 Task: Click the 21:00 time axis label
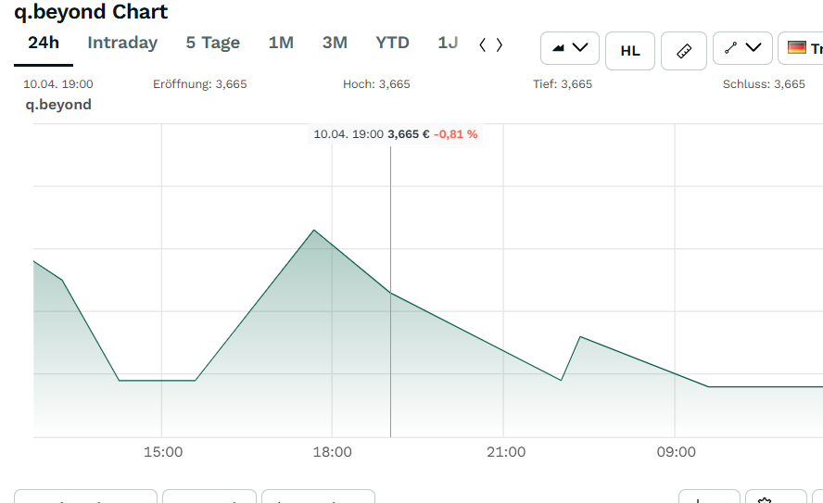click(505, 452)
